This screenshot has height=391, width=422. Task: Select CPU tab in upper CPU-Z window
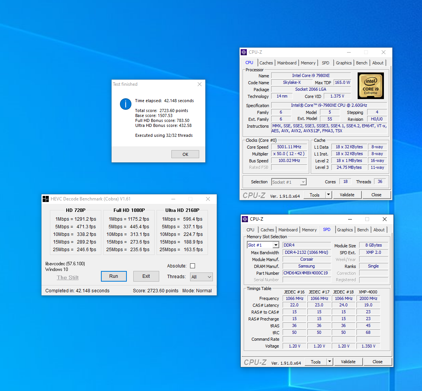(x=249, y=62)
